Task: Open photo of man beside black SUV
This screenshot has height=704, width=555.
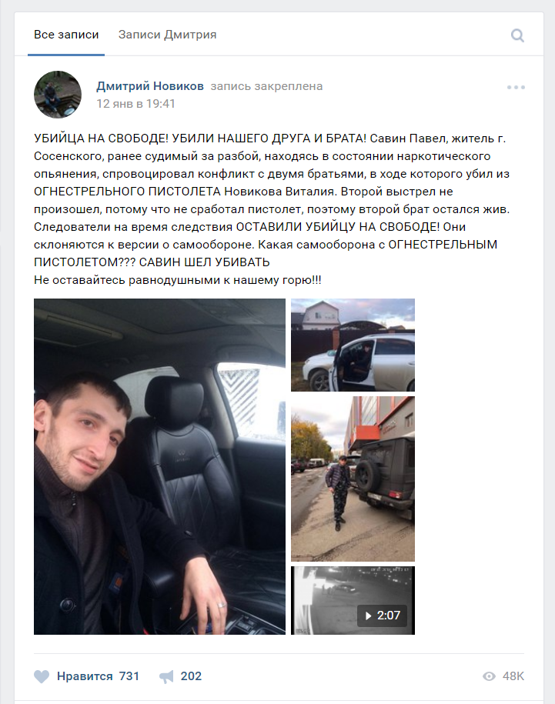Action: (353, 479)
